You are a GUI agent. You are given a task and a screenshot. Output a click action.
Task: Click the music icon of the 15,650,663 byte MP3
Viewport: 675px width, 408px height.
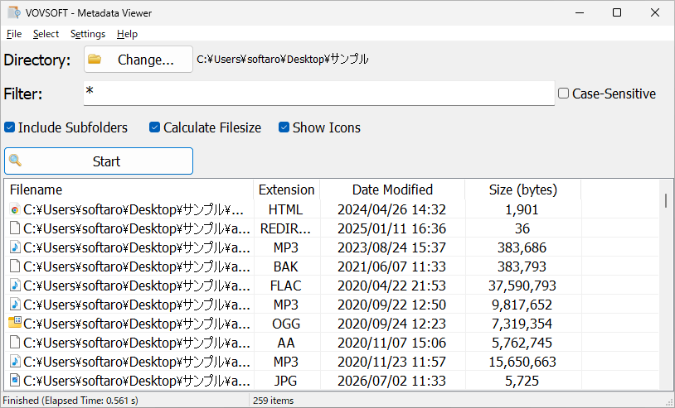coord(15,362)
